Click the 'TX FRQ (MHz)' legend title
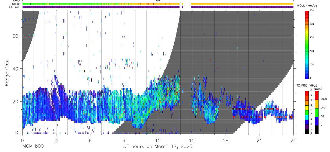The width and height of the screenshot is (330, 152). point(306,85)
